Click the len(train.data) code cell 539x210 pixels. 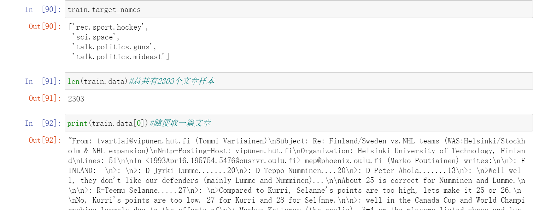coord(299,81)
